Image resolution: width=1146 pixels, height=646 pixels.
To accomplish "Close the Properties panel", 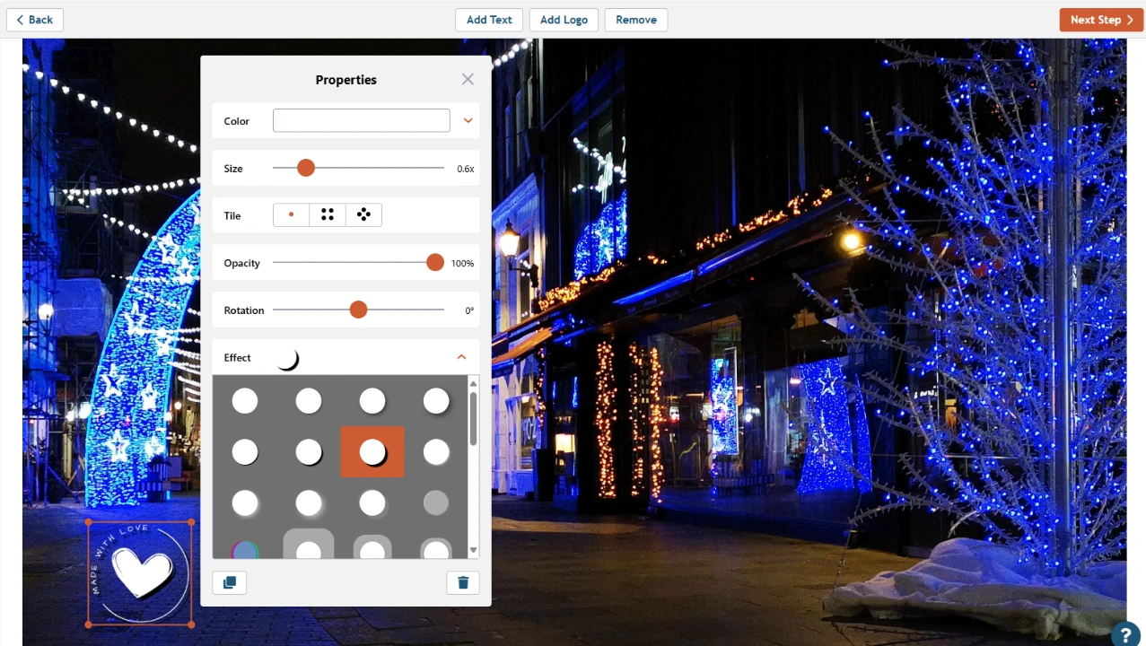I will 468,79.
